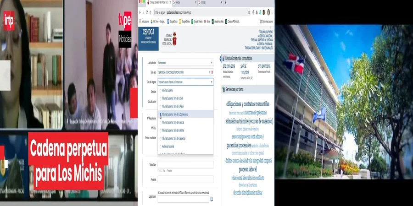Clear the Tipo res. selection with red X
This screenshot has height=206, width=413.
[x=212, y=72]
